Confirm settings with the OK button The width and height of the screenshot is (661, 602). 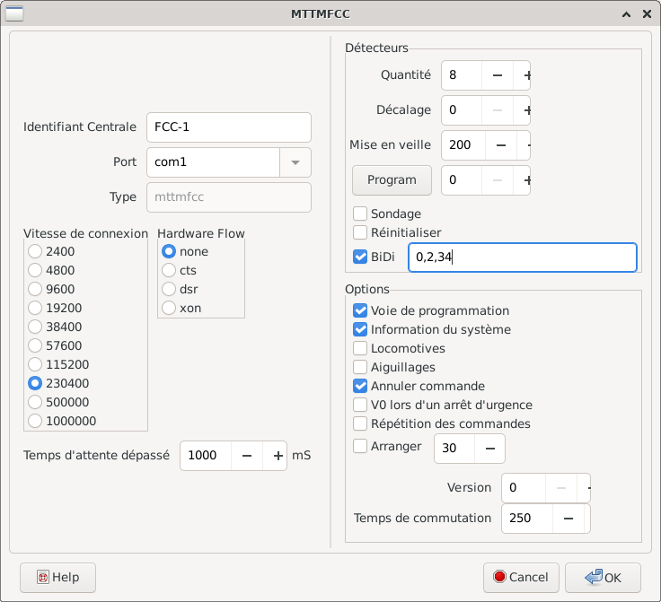pos(602,577)
